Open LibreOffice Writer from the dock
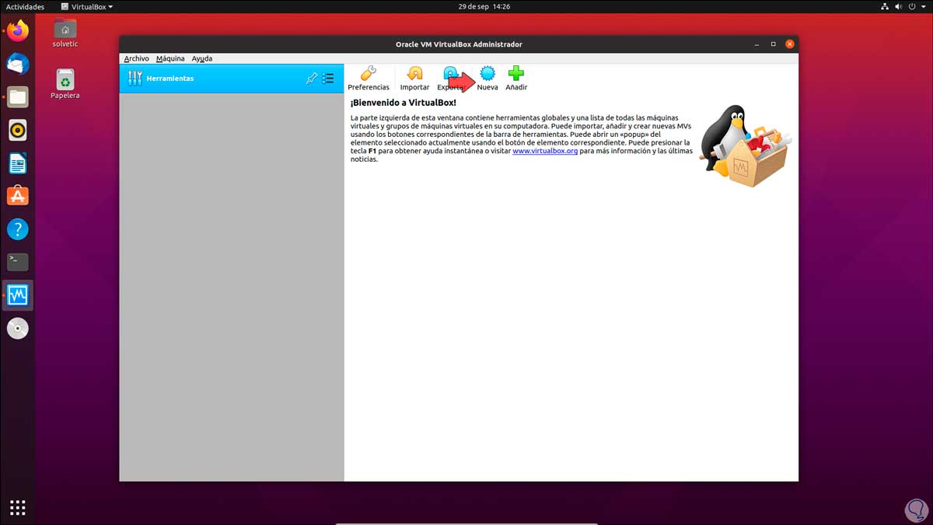 (18, 163)
